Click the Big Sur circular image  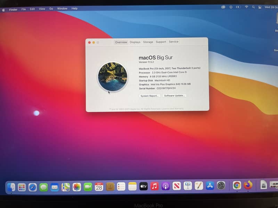(x=113, y=76)
